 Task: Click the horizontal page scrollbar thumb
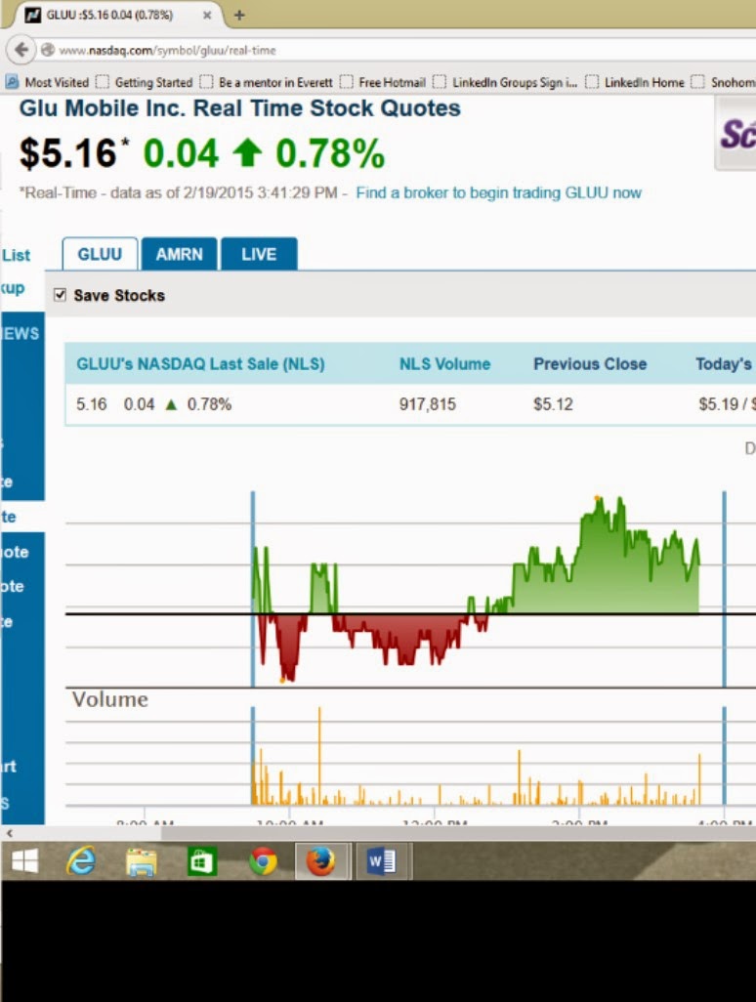(458, 833)
